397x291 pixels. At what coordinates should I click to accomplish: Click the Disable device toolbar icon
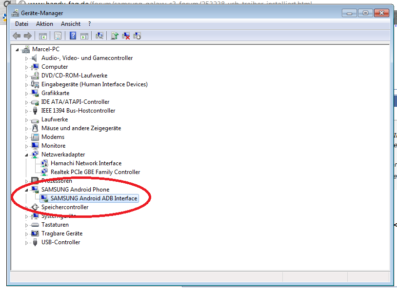click(137, 36)
